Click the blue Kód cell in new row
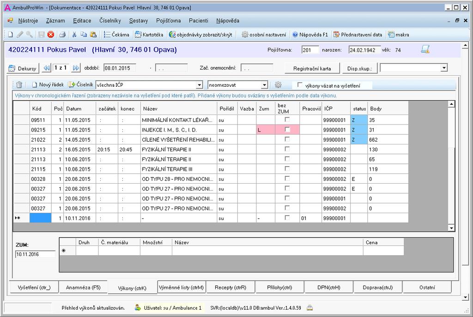Viewport: 473px width, 317px height. [x=41, y=218]
